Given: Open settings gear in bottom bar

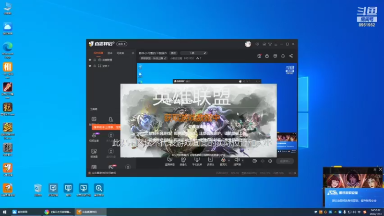Looking at the screenshot, I should [x=270, y=161].
